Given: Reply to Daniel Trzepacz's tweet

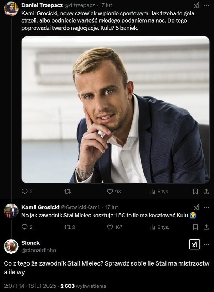Looking at the screenshot, I should 25,192.
